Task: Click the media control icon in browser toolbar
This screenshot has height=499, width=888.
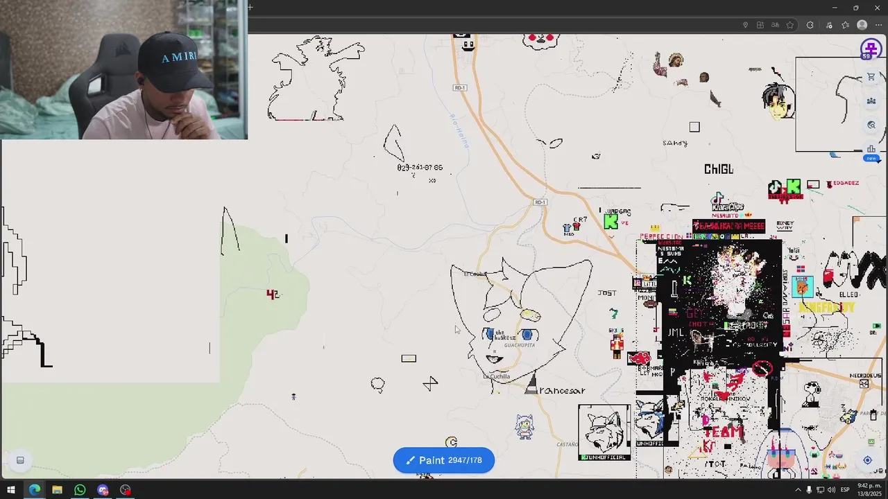Action: click(x=829, y=25)
